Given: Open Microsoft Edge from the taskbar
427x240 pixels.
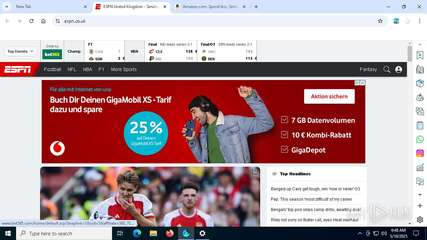Looking at the screenshot, I should click(137, 233).
